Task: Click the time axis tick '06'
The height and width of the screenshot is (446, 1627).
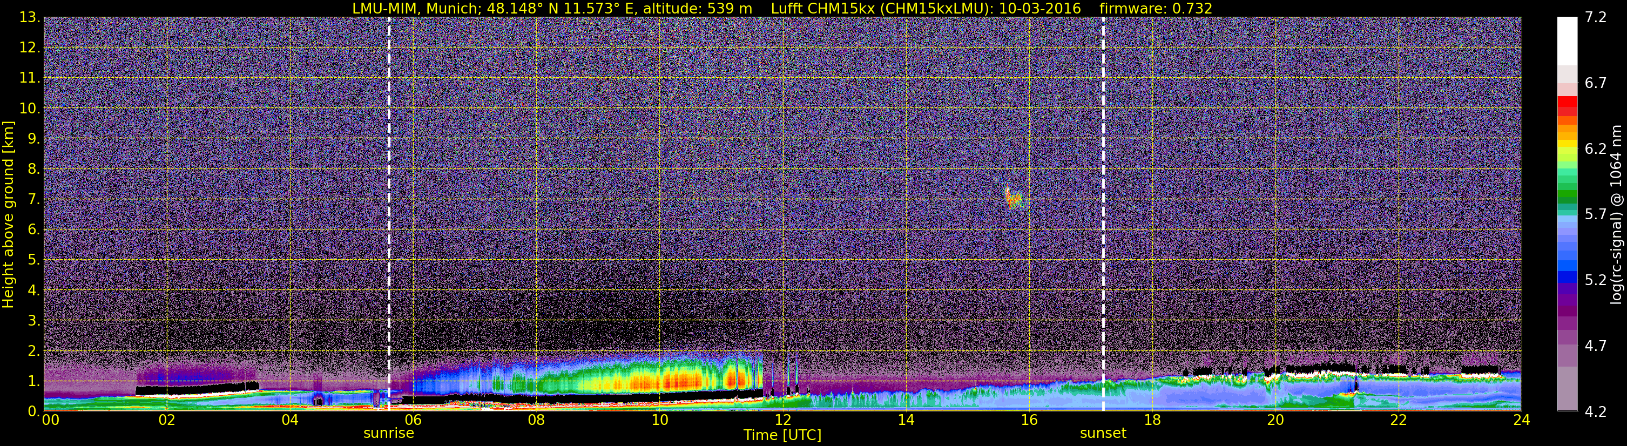Action: click(413, 420)
